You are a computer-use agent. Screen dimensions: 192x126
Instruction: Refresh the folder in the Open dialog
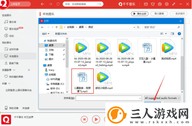138,27
